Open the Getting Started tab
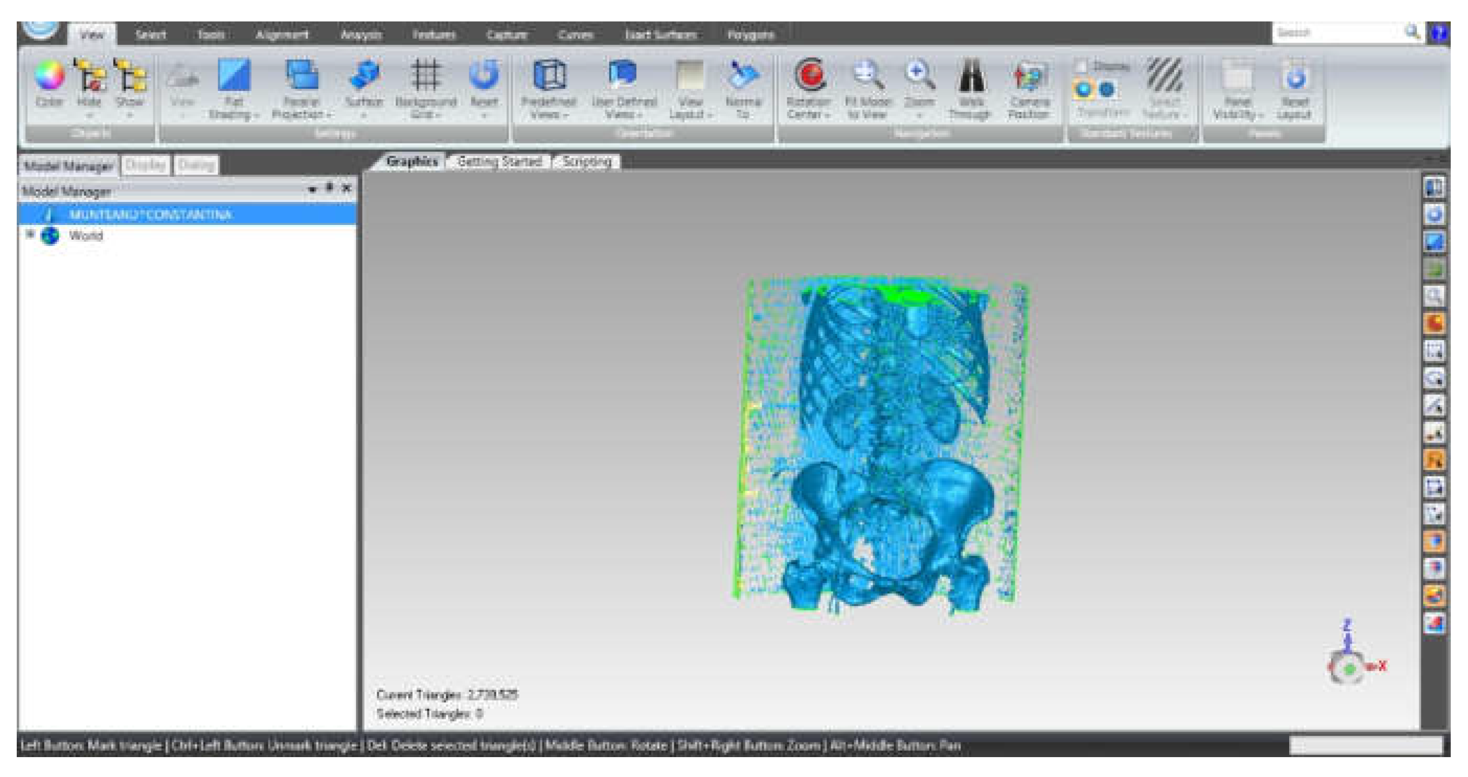This screenshot has height=777, width=1468. tap(499, 162)
